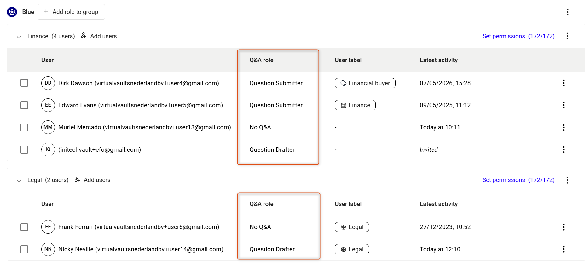Click Dirk Dawson's Question Submitter role
This screenshot has width=585, height=263.
coord(276,83)
